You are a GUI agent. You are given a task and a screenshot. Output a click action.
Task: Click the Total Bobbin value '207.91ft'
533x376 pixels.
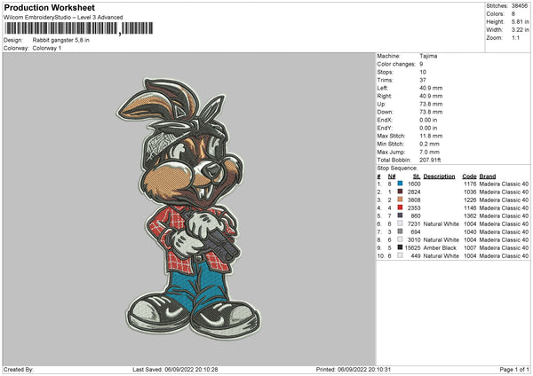(430, 160)
